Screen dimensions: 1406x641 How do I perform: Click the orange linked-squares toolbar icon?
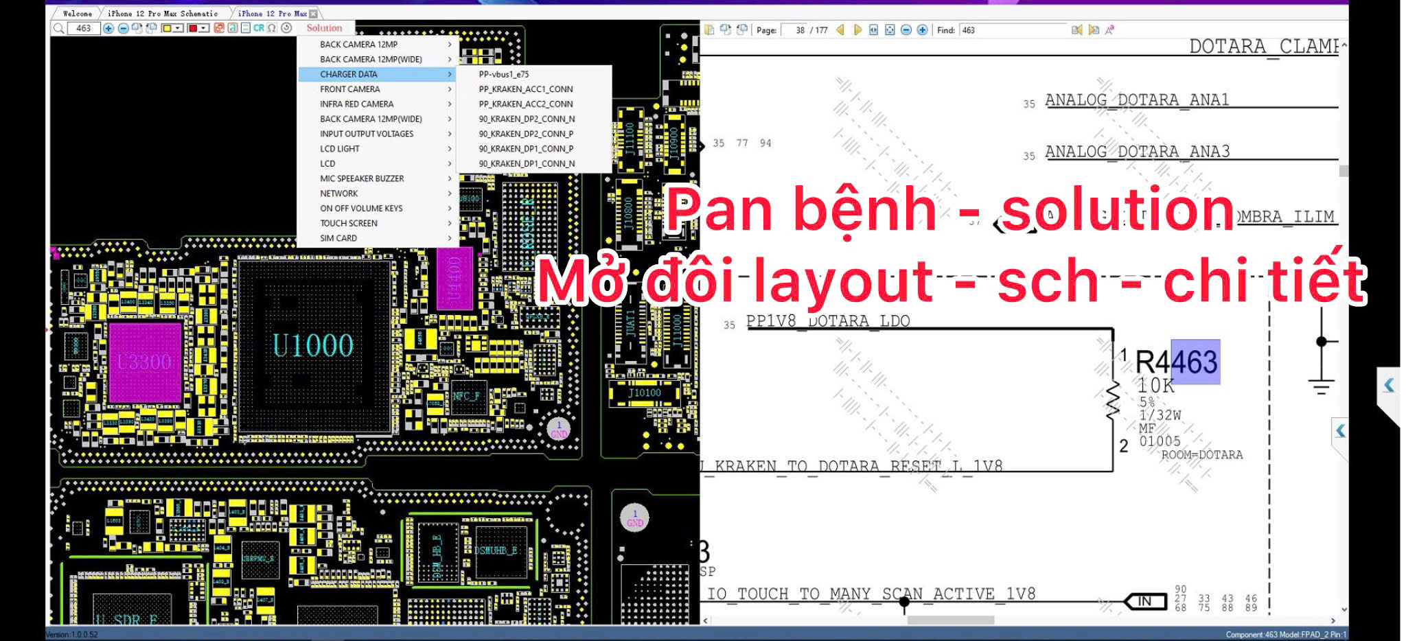pyautogui.click(x=219, y=28)
